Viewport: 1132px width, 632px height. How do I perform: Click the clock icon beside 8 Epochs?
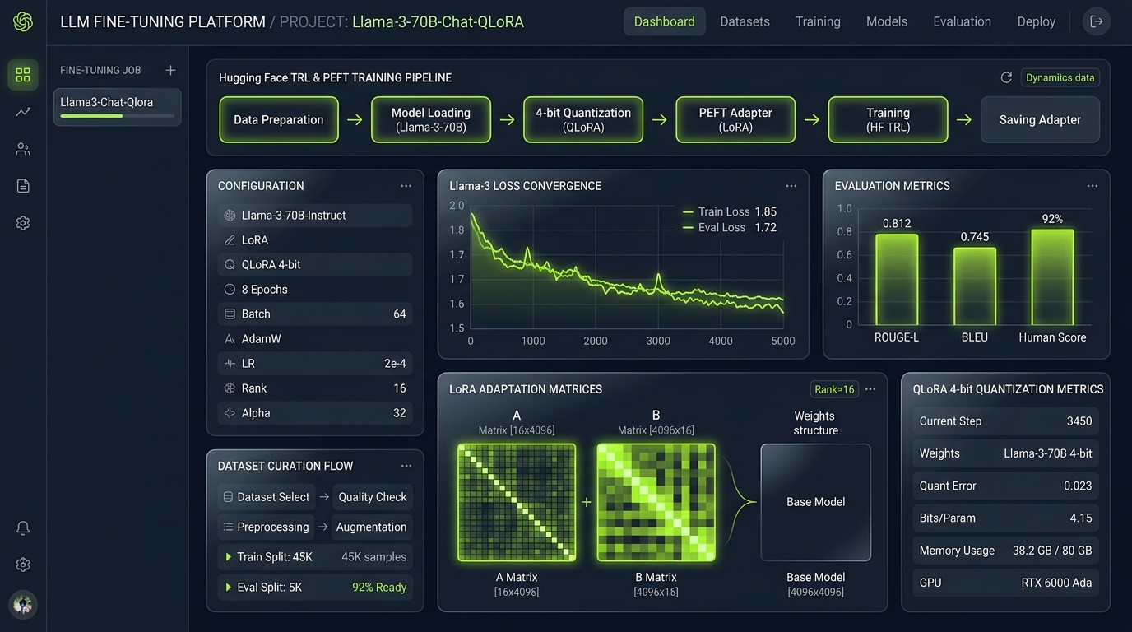[x=230, y=290]
